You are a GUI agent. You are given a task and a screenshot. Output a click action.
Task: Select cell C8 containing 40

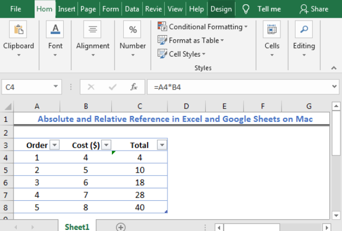tap(140, 207)
